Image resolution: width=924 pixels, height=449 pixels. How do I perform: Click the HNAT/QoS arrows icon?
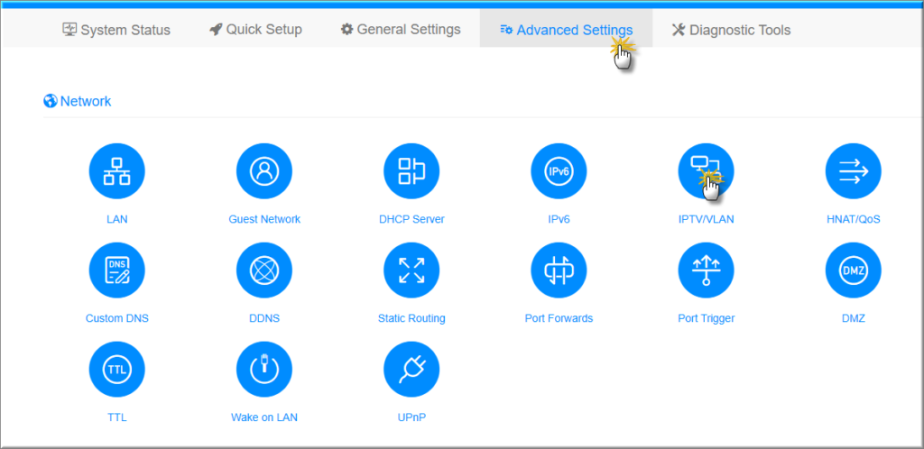[x=853, y=171]
